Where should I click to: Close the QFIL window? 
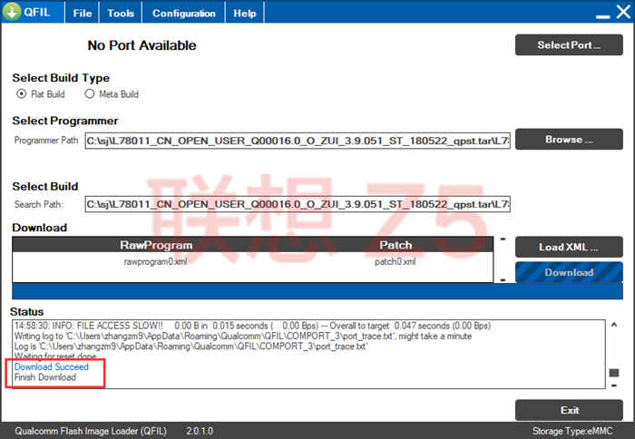point(623,12)
